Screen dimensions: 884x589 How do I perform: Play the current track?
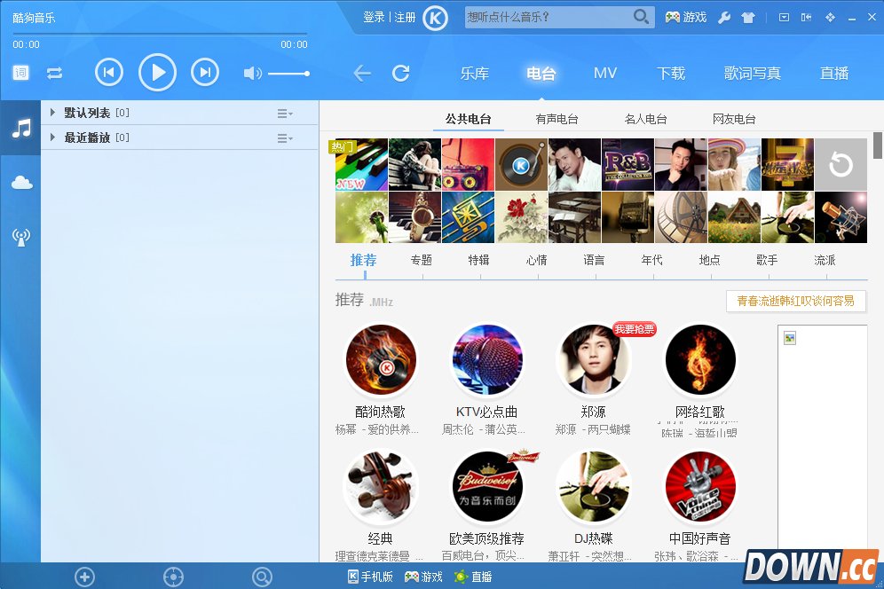(x=157, y=72)
